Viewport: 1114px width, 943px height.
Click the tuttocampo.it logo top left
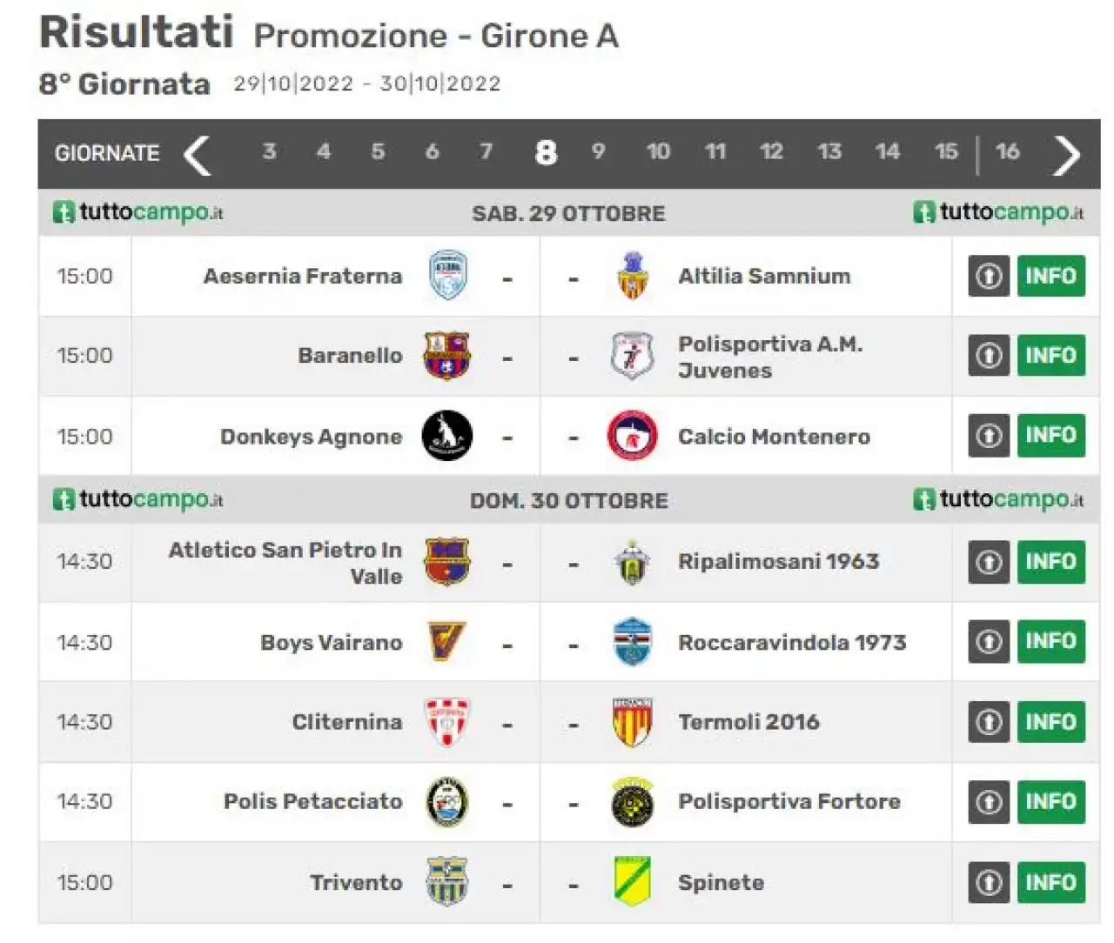pyautogui.click(x=138, y=212)
